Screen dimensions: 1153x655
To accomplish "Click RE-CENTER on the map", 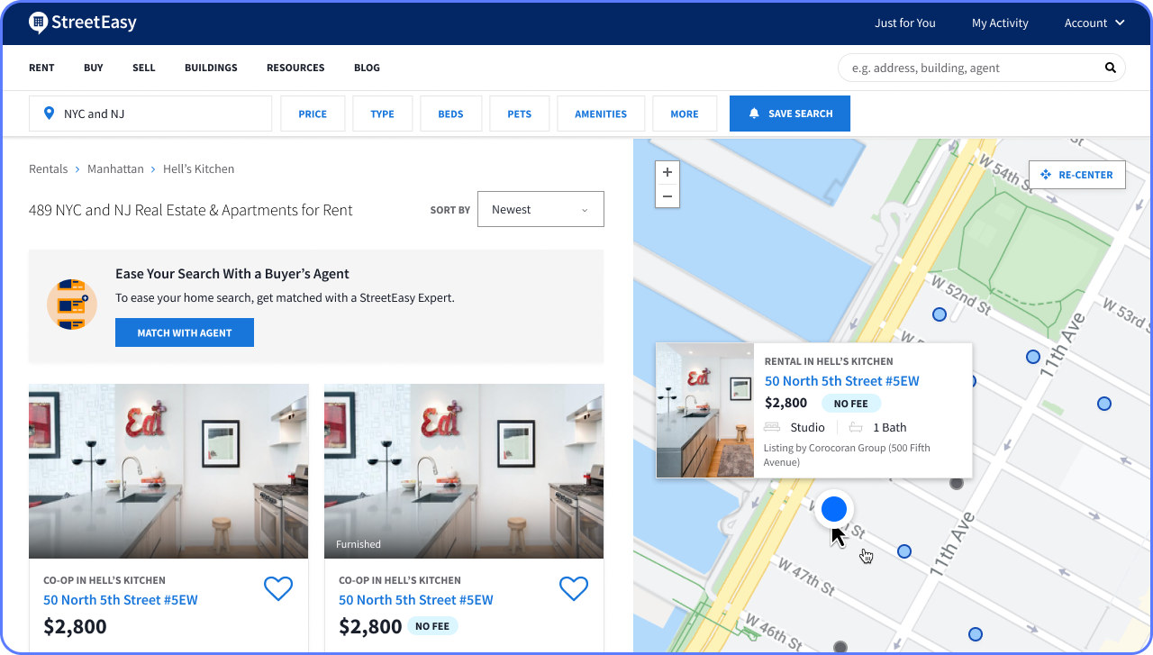I will point(1077,175).
